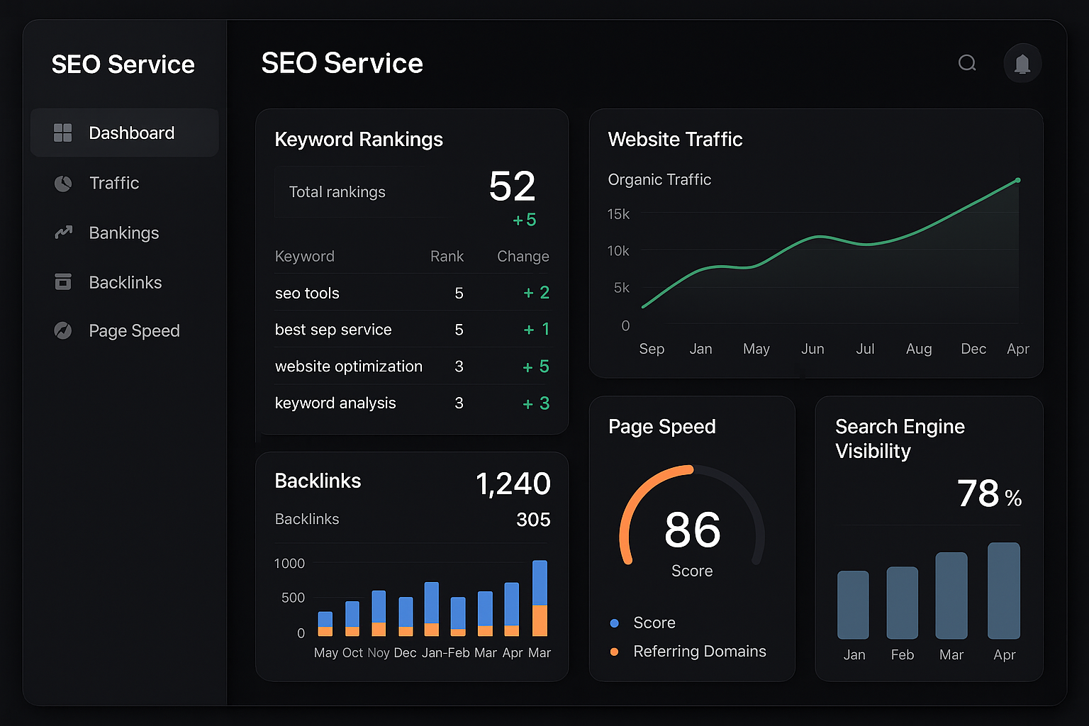This screenshot has height=726, width=1089.
Task: Click the last Mar bar in Backlinks chart
Action: pos(540,598)
